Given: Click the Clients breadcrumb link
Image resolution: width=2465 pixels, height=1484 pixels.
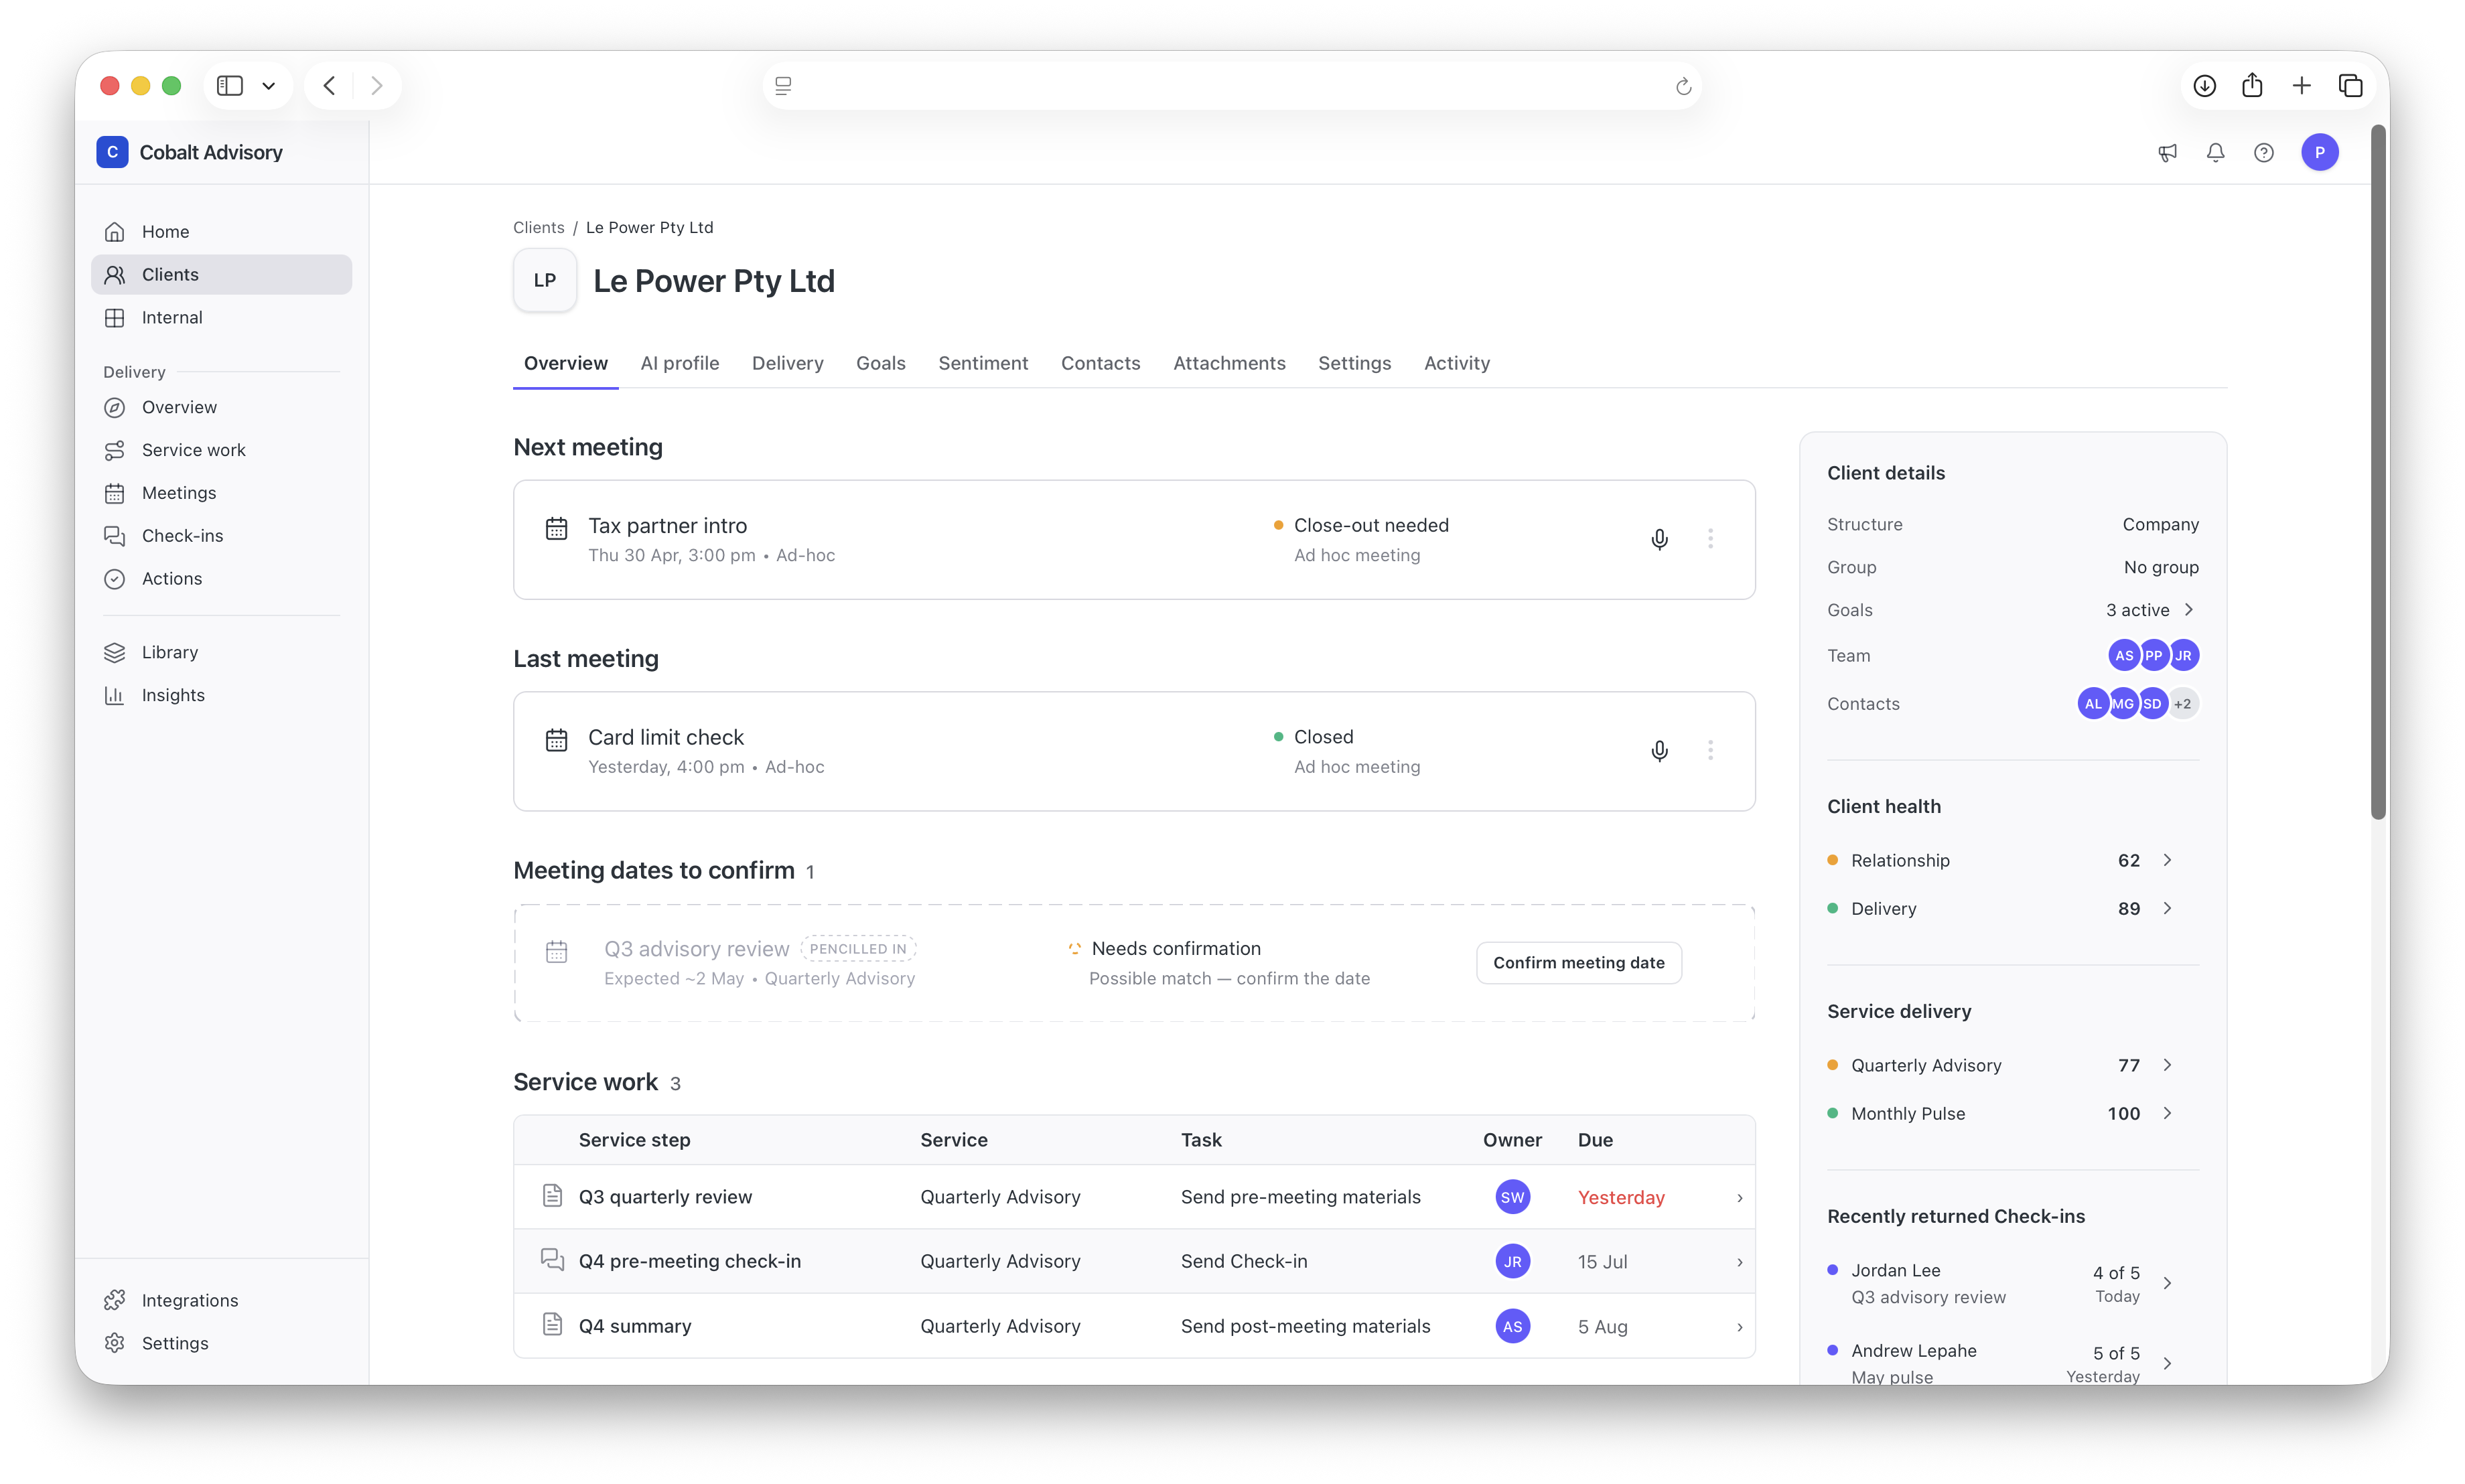Looking at the screenshot, I should pos(538,228).
